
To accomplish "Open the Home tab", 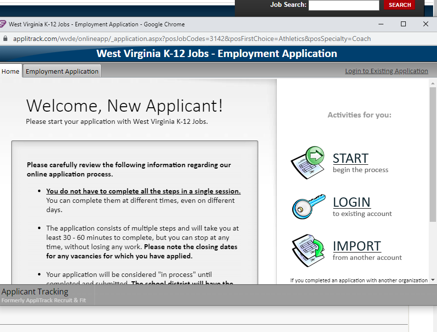I will (x=11, y=71).
